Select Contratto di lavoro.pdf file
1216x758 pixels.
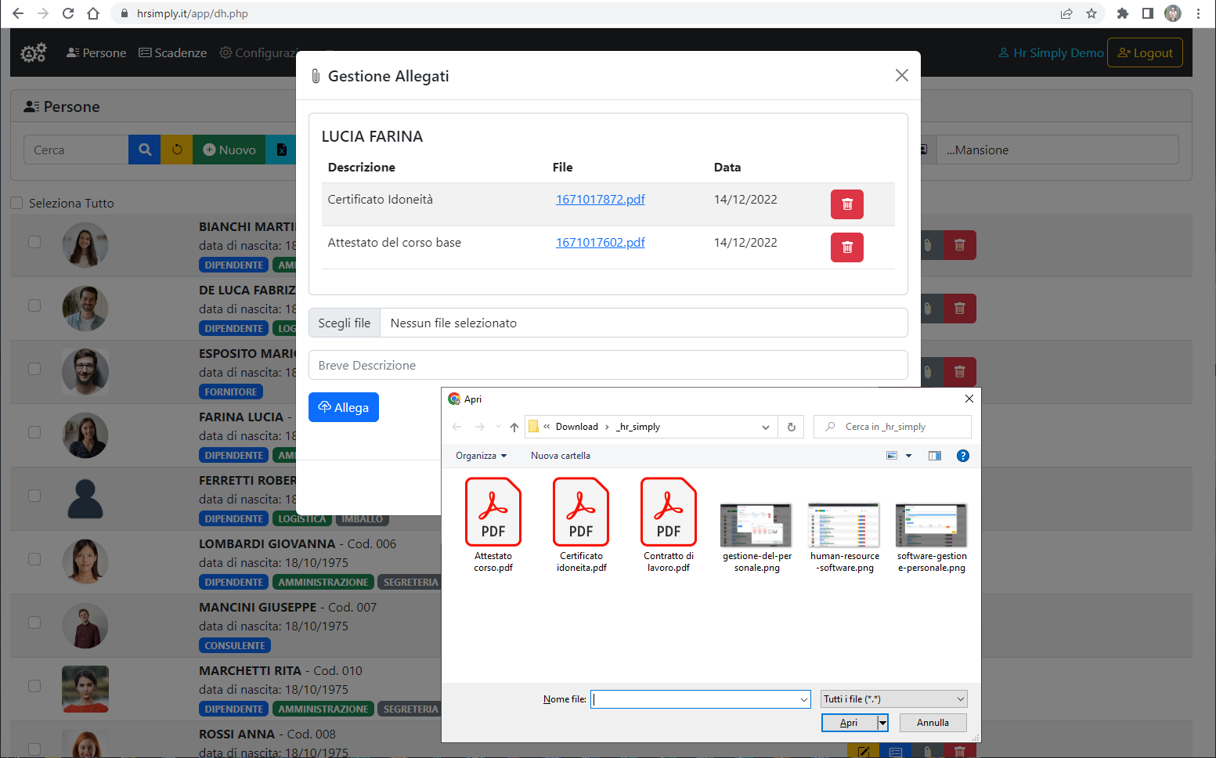pyautogui.click(x=669, y=525)
